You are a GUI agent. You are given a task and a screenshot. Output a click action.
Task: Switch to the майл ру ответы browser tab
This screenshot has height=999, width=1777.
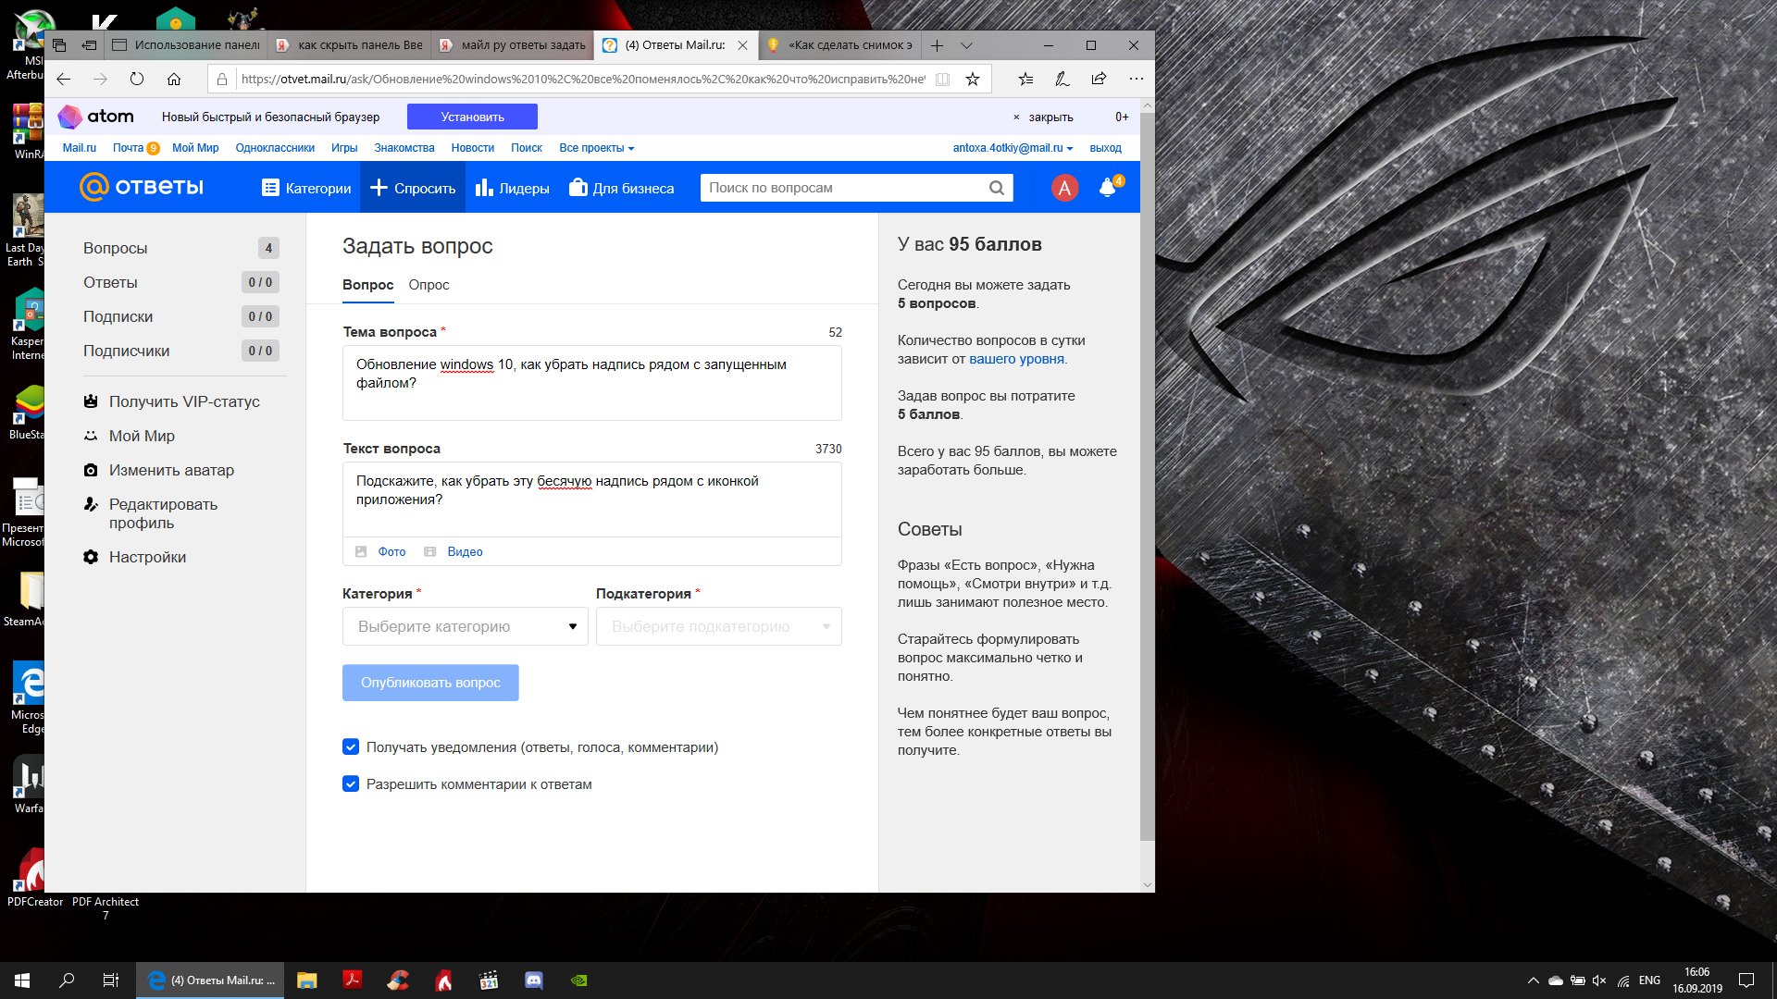pos(513,45)
